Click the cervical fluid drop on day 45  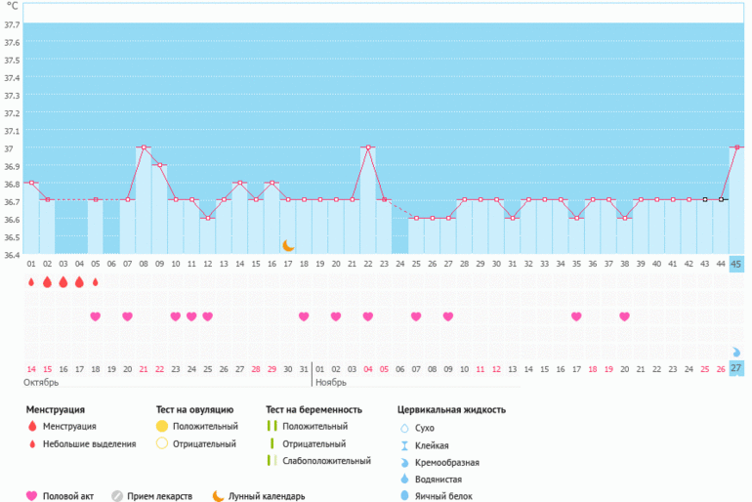click(x=736, y=352)
